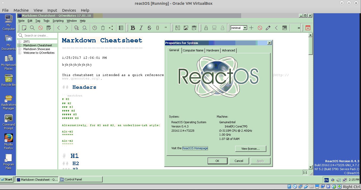Open the Todo menu
This screenshot has height=190, width=361.
click(x=46, y=21)
